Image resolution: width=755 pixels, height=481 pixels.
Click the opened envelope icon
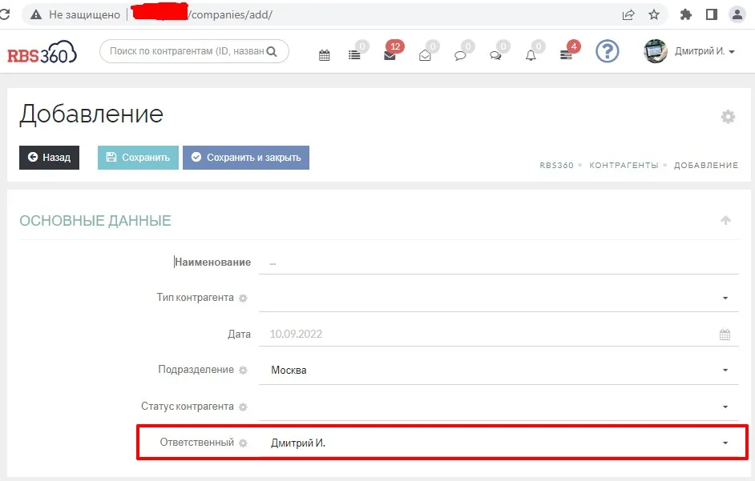(425, 55)
